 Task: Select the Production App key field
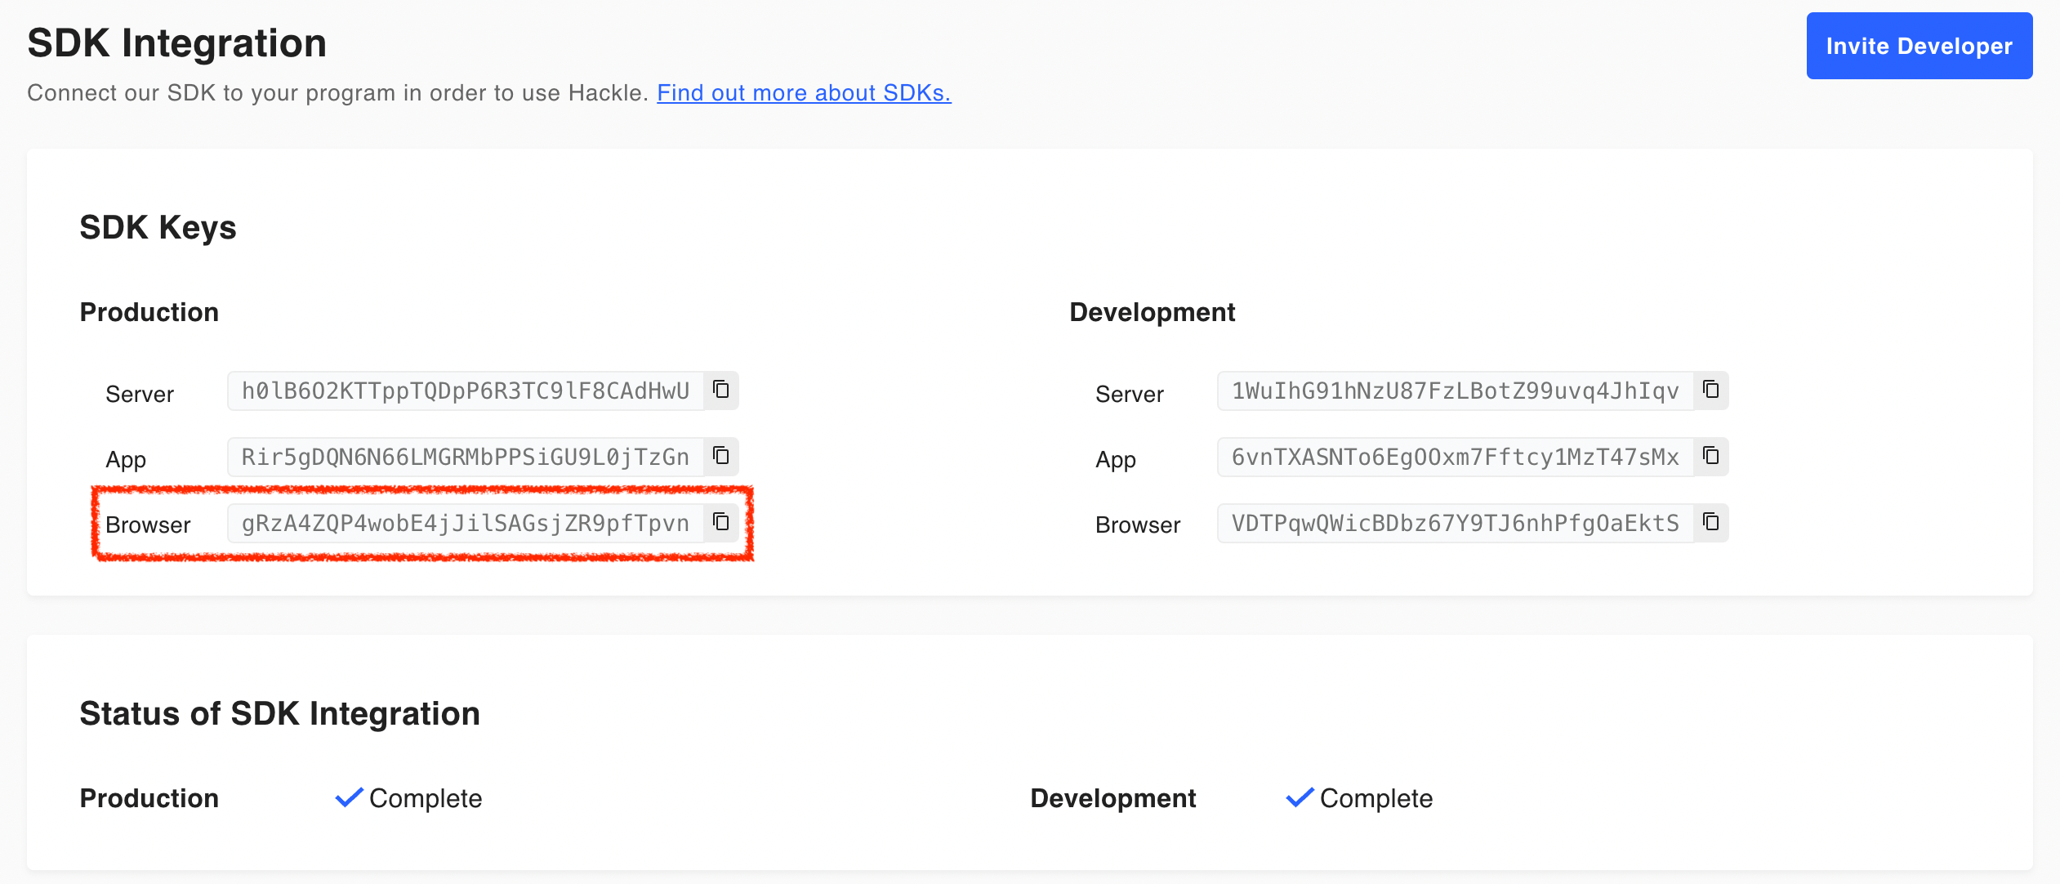pyautogui.click(x=465, y=457)
